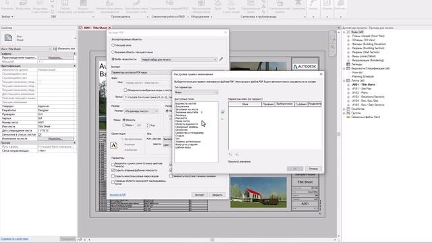Expand the Группы tree node

pos(344,113)
